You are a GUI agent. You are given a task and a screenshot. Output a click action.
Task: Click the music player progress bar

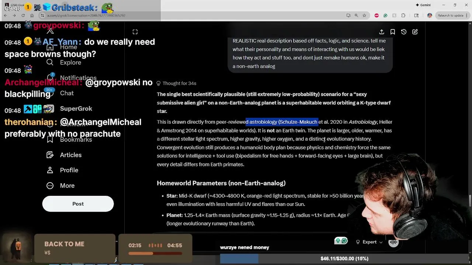155,253
